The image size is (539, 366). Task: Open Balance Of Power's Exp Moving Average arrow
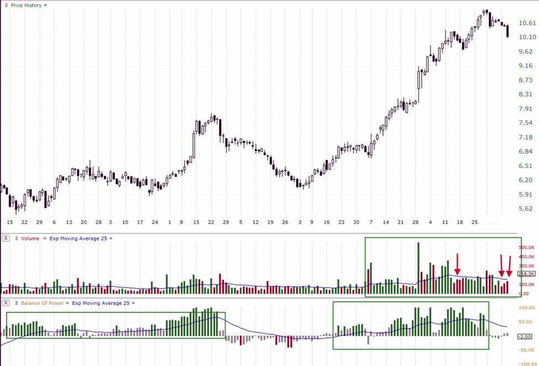coord(134,303)
